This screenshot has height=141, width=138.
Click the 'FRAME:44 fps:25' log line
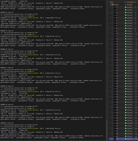pyautogui.click(x=7, y=12)
